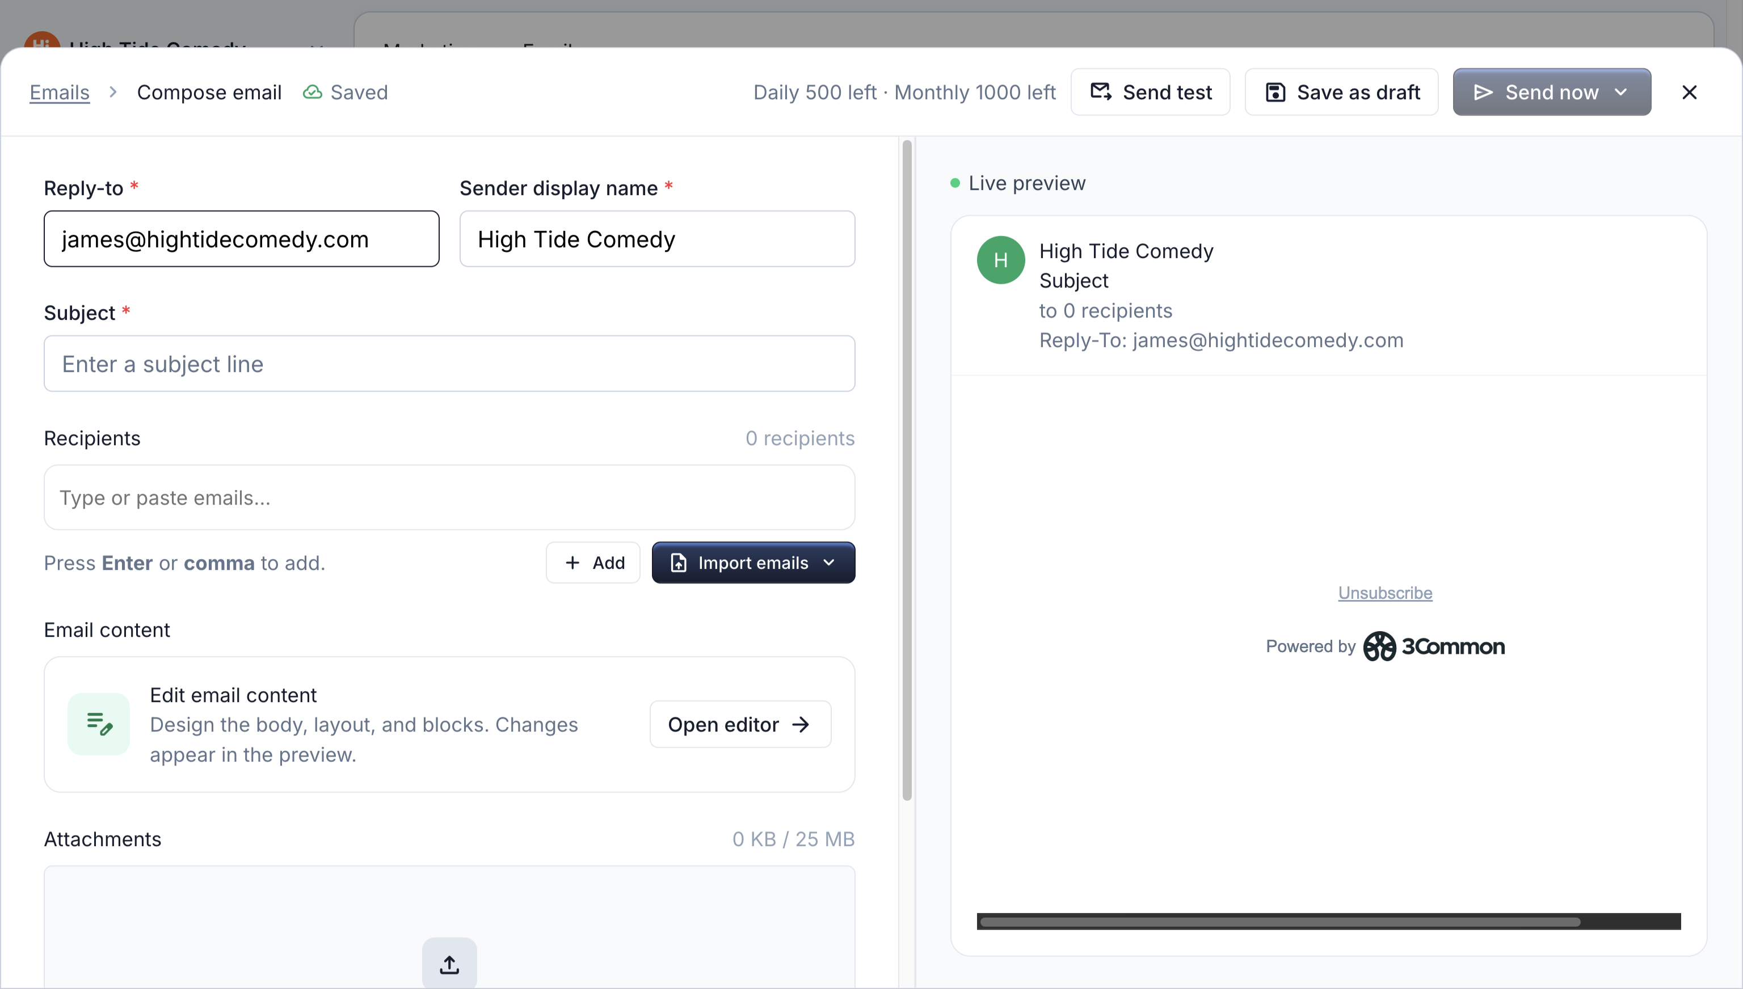The height and width of the screenshot is (989, 1743).
Task: Click the Attachments section label
Action: coord(103,839)
